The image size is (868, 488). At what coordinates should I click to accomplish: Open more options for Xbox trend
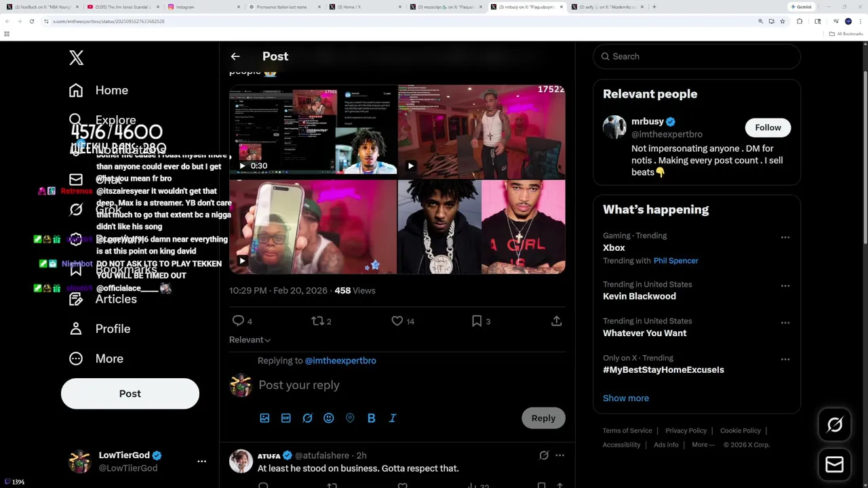pos(785,237)
